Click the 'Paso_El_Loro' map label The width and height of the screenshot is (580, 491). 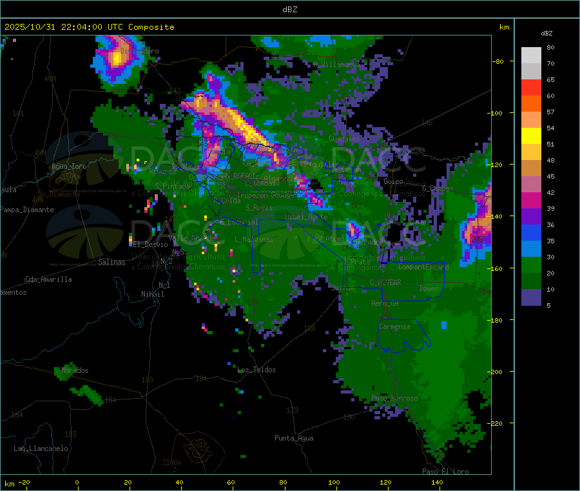tap(445, 472)
